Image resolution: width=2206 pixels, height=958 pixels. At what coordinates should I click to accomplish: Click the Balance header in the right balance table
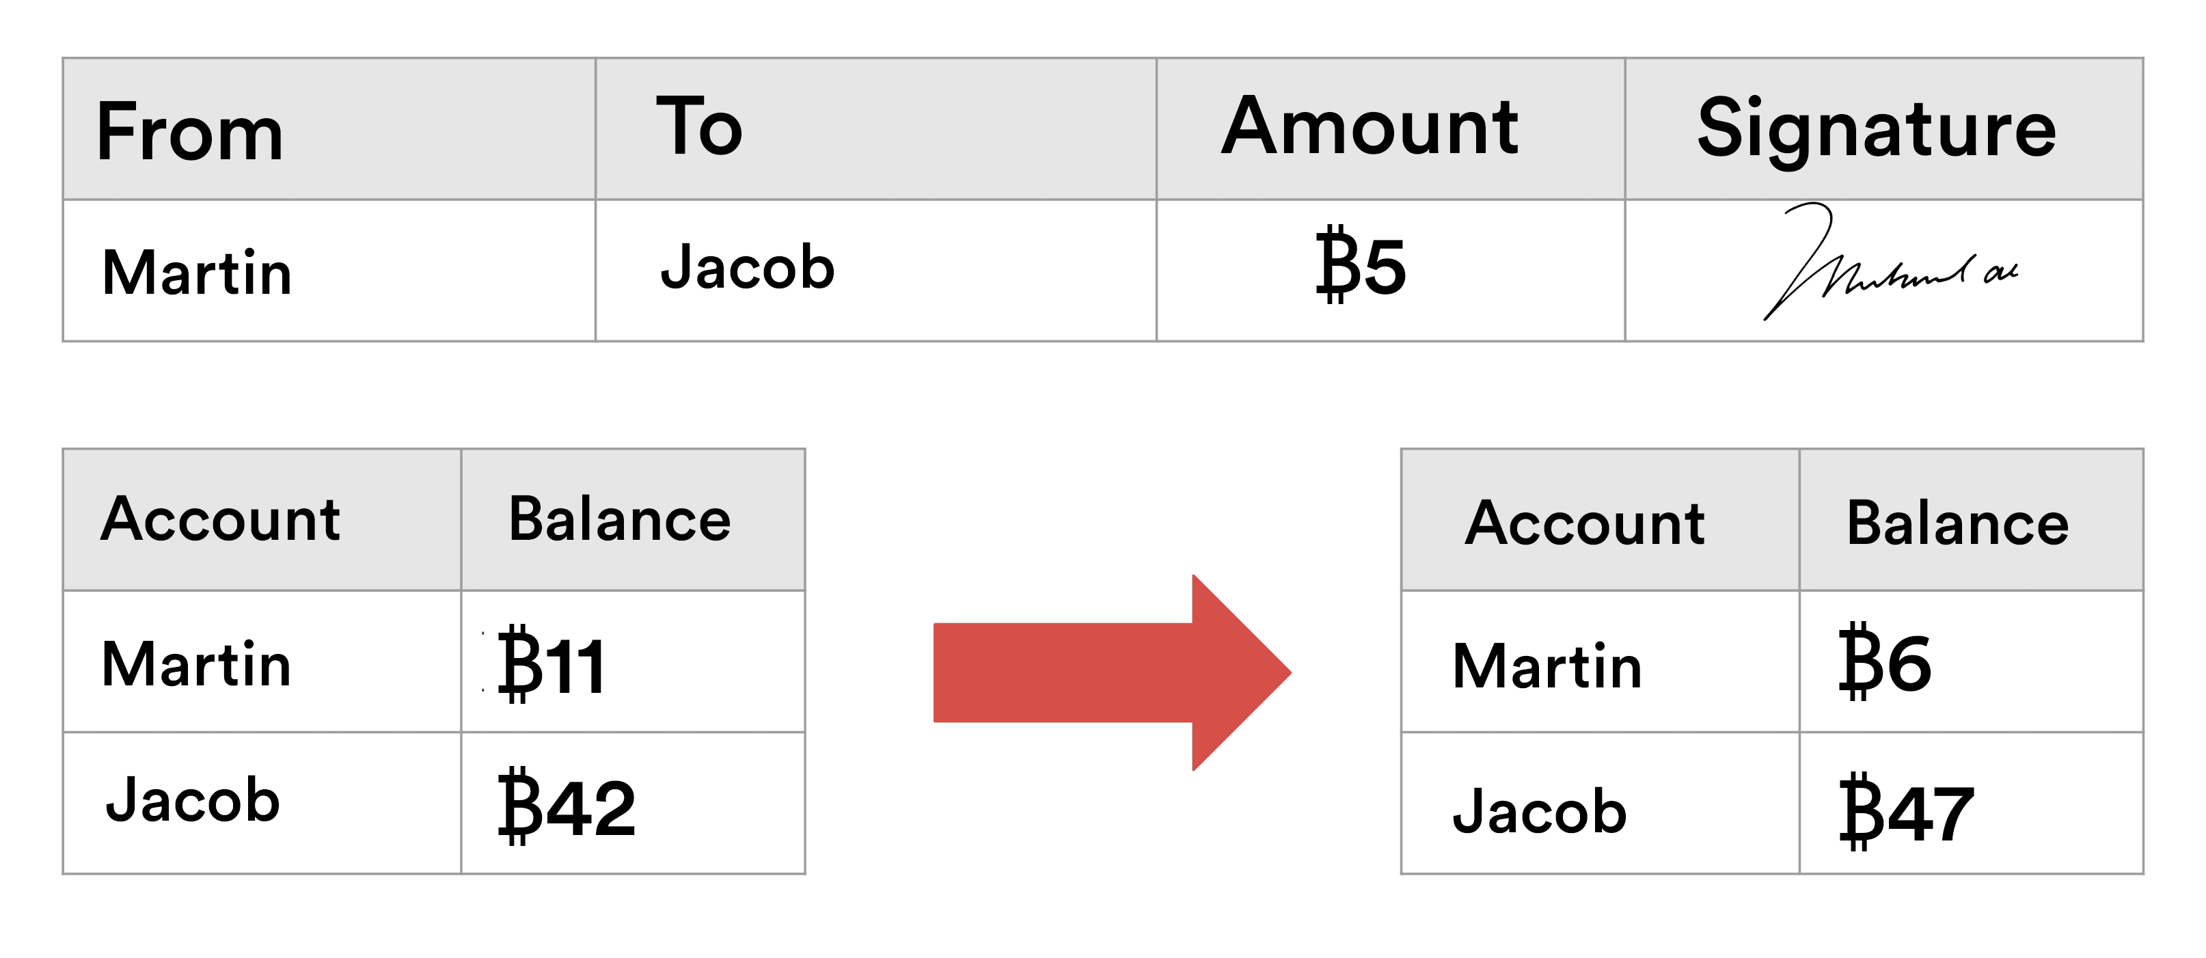[x=1958, y=522]
